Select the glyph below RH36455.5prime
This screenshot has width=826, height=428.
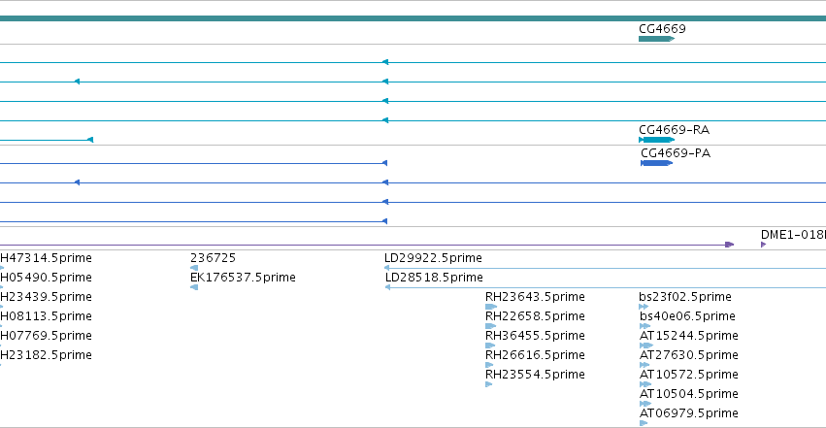(490, 346)
